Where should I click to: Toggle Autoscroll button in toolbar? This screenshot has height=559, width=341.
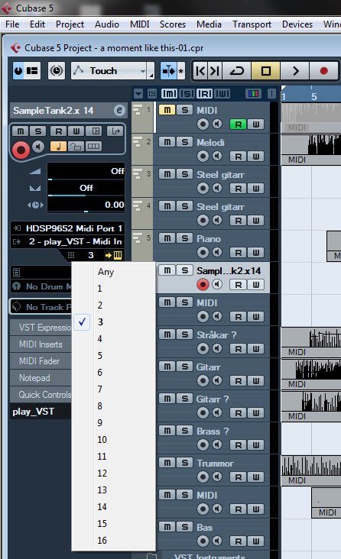[168, 70]
